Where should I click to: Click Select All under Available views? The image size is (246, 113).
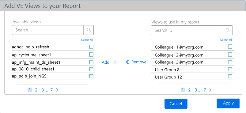click(87, 40)
